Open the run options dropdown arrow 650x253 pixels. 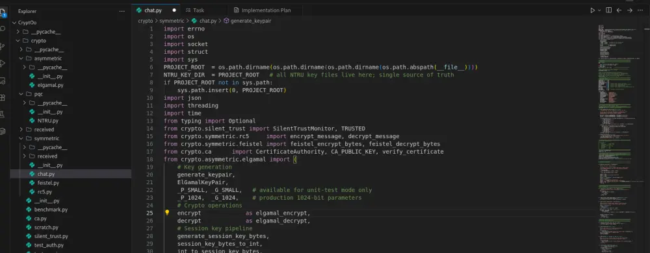point(599,10)
